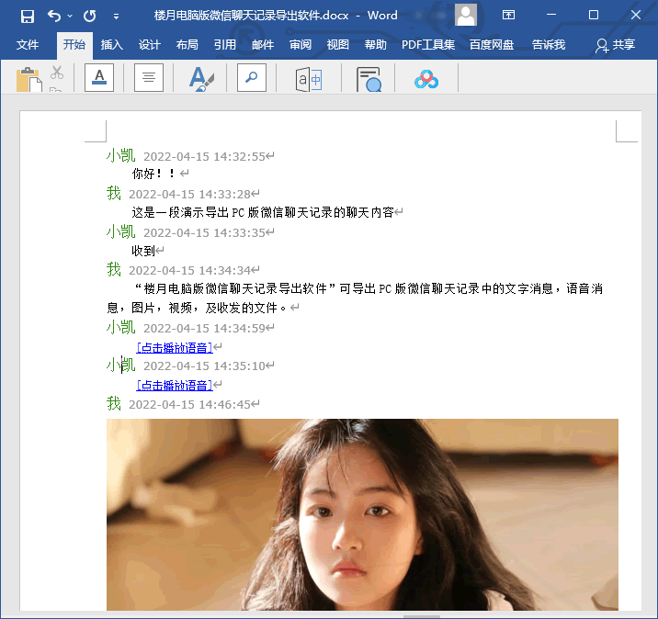Open the Font group button

[x=99, y=77]
